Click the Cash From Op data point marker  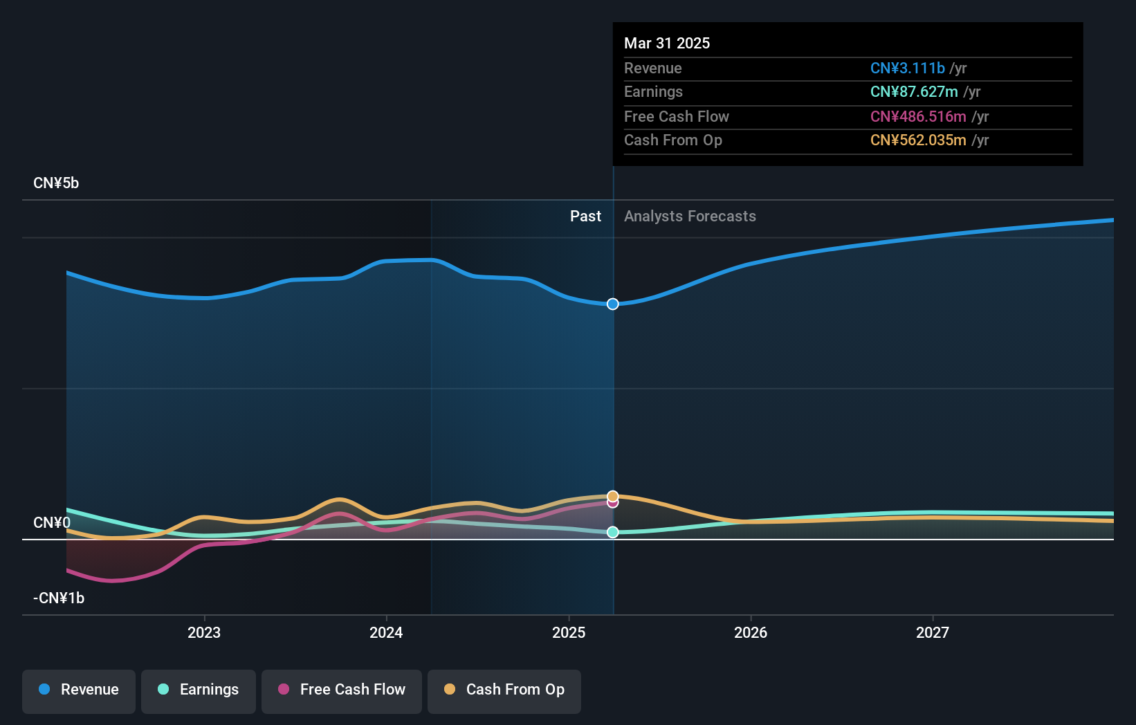(613, 496)
